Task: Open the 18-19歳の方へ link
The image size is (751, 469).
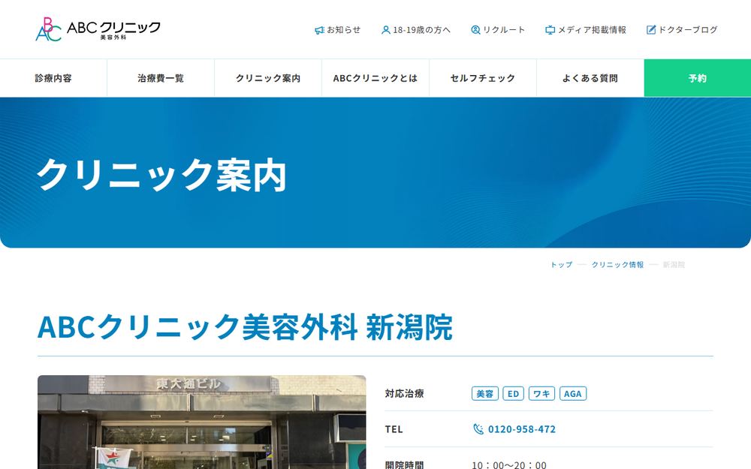Action: point(416,30)
